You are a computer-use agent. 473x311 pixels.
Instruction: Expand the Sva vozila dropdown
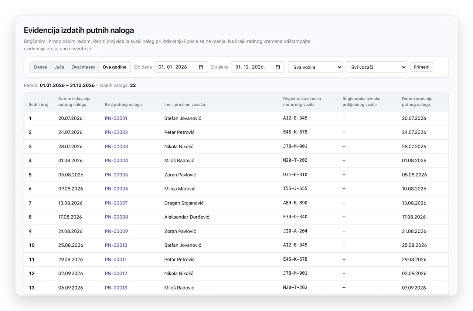315,67
